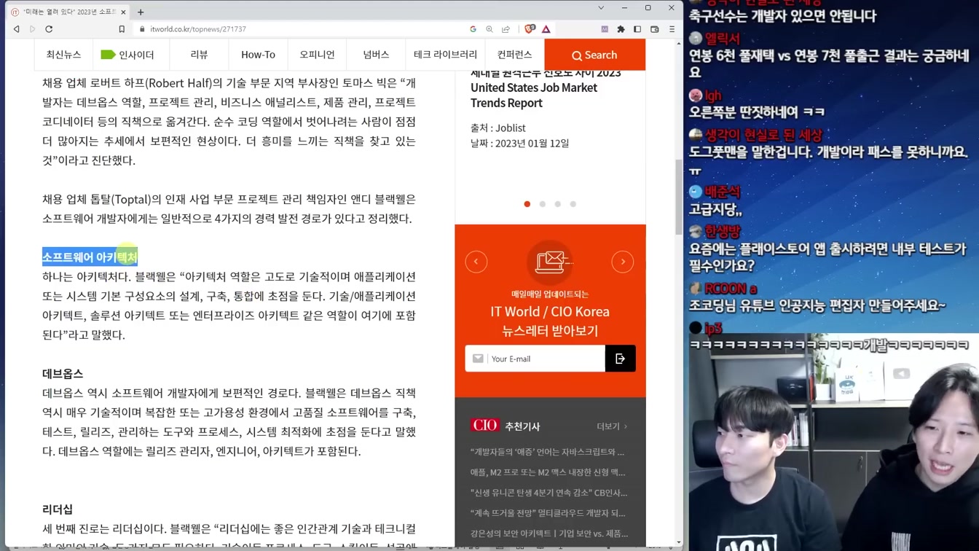Go back with the browser back arrow
The height and width of the screenshot is (551, 979).
16,29
